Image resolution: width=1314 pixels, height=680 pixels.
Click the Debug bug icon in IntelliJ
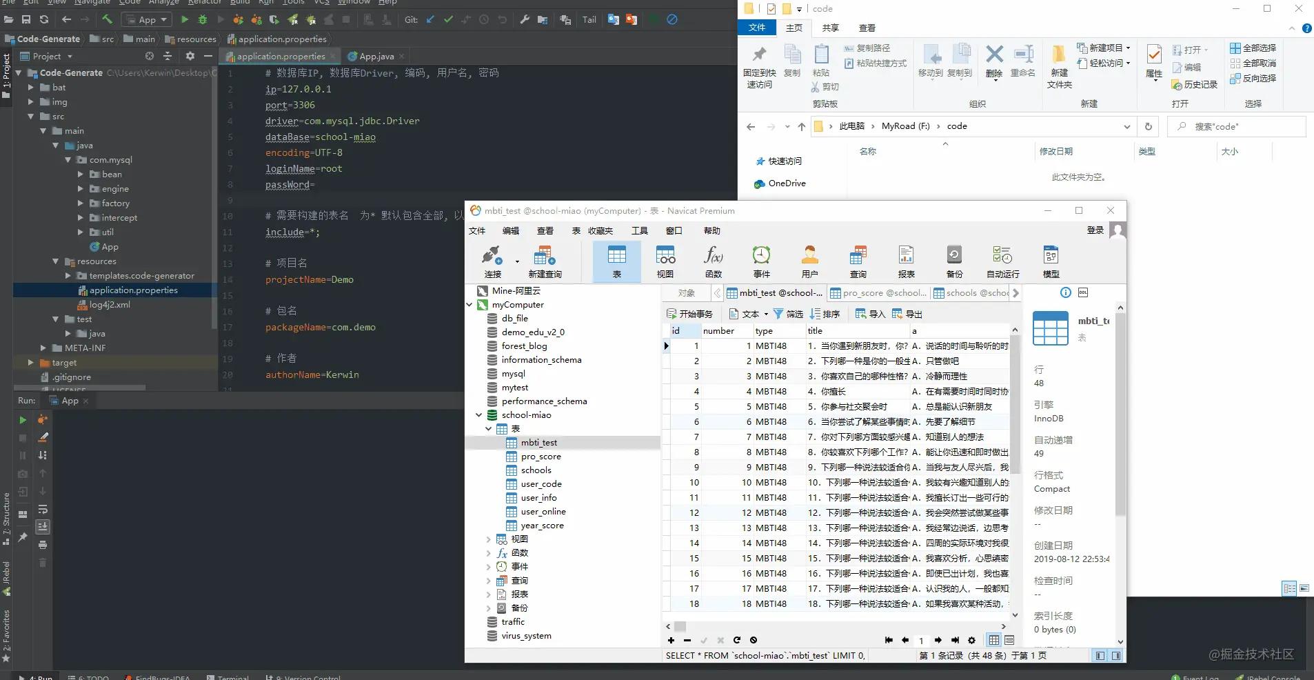(203, 20)
